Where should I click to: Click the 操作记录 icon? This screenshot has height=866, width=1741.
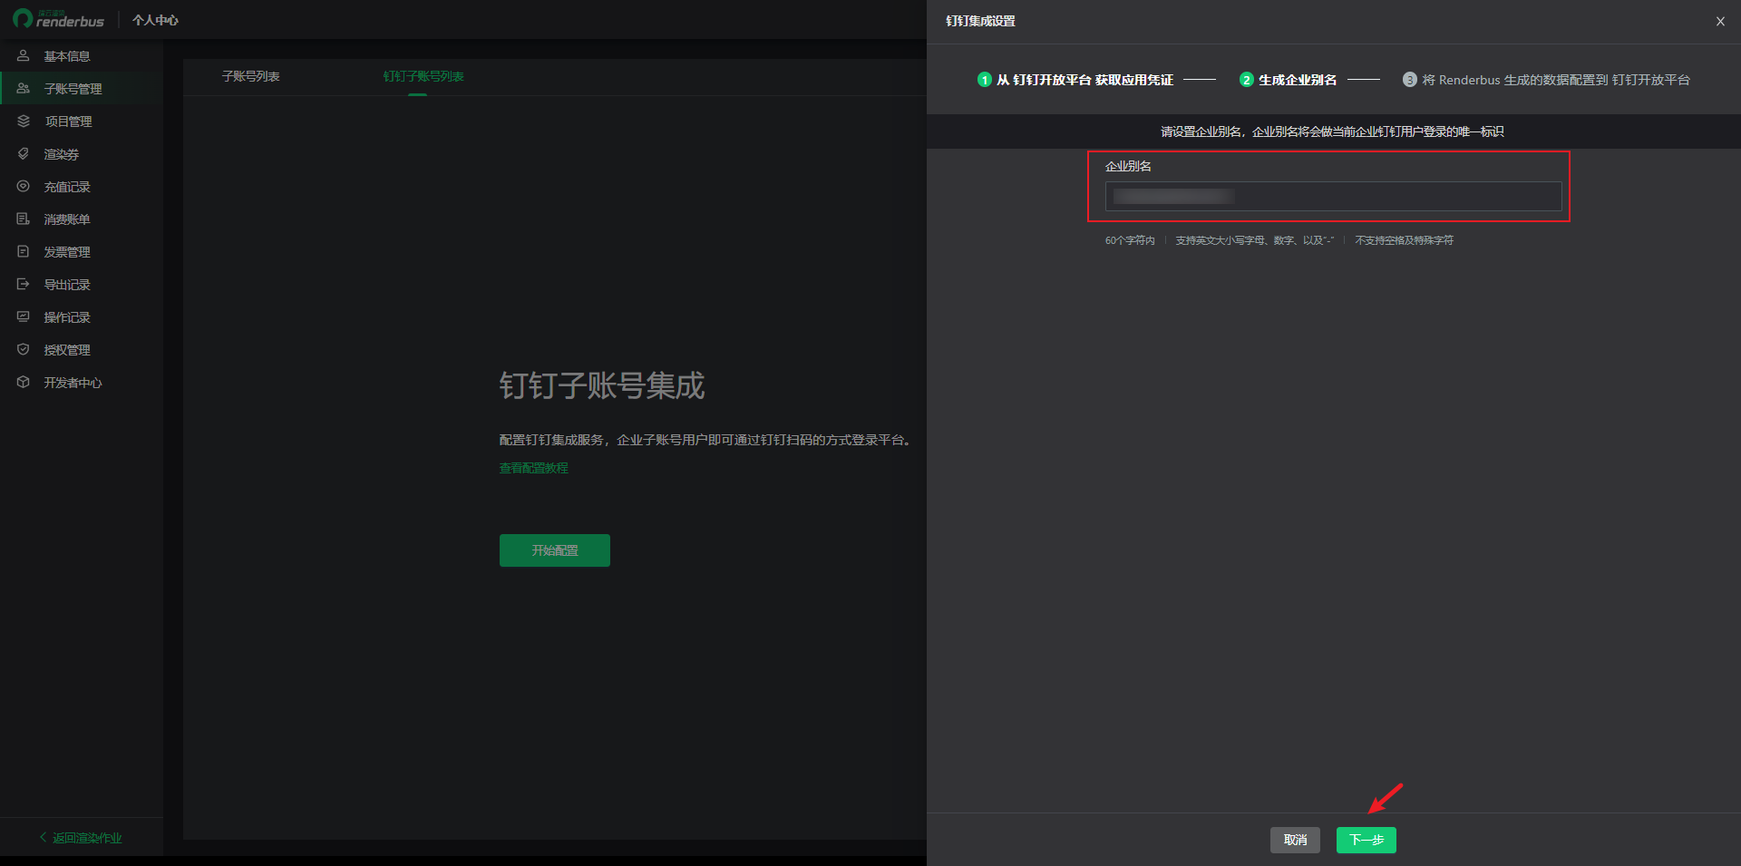tap(24, 316)
